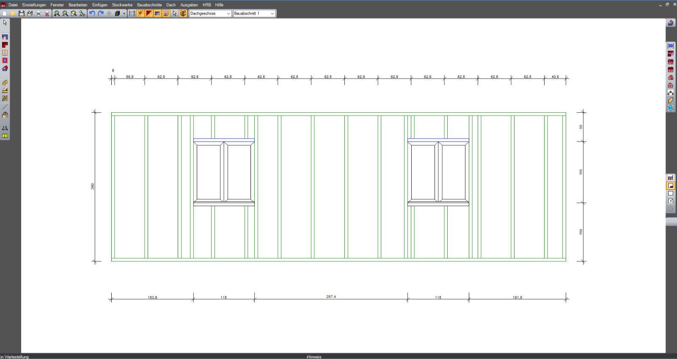Click the yellow numbering label tool
677x359 pixels.
tap(5, 136)
